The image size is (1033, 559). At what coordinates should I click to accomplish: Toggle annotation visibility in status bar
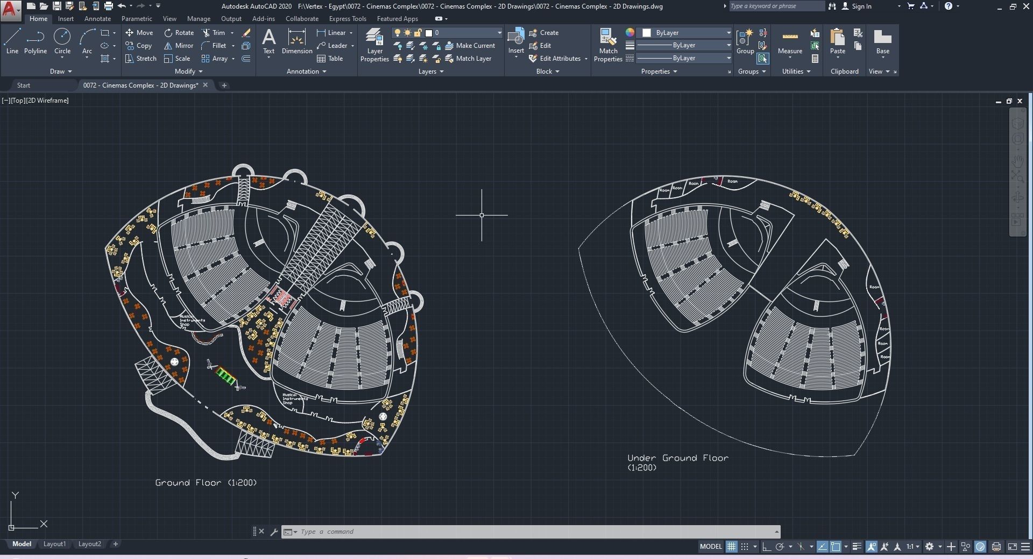pyautogui.click(x=871, y=547)
